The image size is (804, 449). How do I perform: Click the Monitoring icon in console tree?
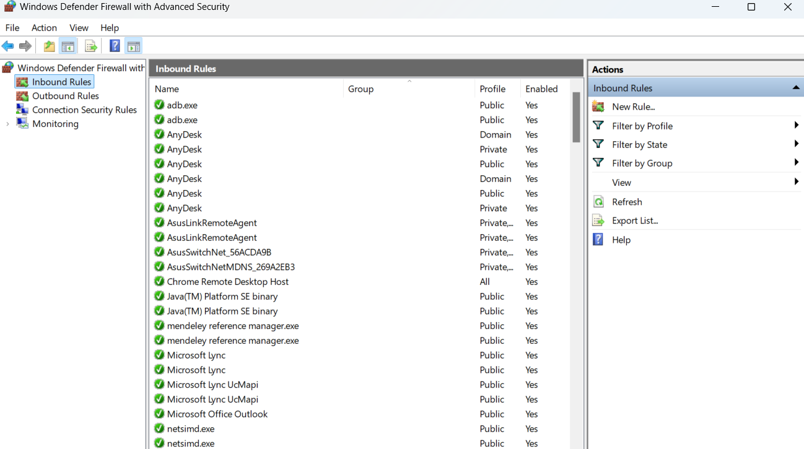23,123
